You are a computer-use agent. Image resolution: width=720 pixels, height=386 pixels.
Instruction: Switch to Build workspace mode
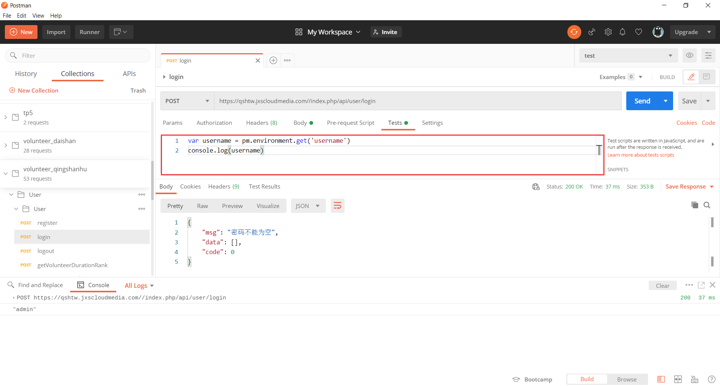click(587, 379)
